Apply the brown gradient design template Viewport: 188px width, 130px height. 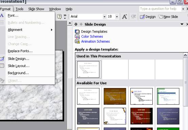tap(115, 96)
